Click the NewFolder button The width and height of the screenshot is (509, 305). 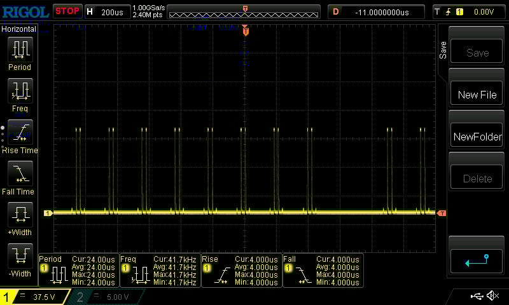(x=477, y=136)
